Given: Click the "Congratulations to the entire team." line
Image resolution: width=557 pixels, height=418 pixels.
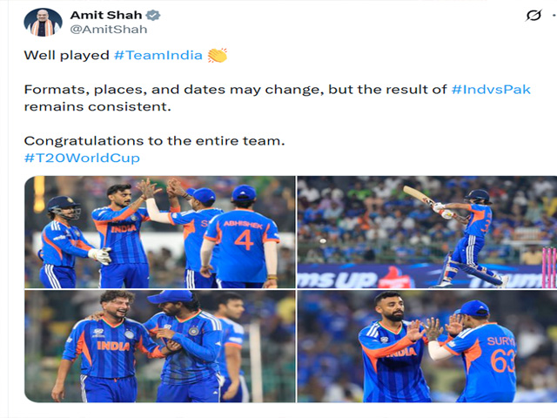Looking at the screenshot, I should [x=155, y=140].
